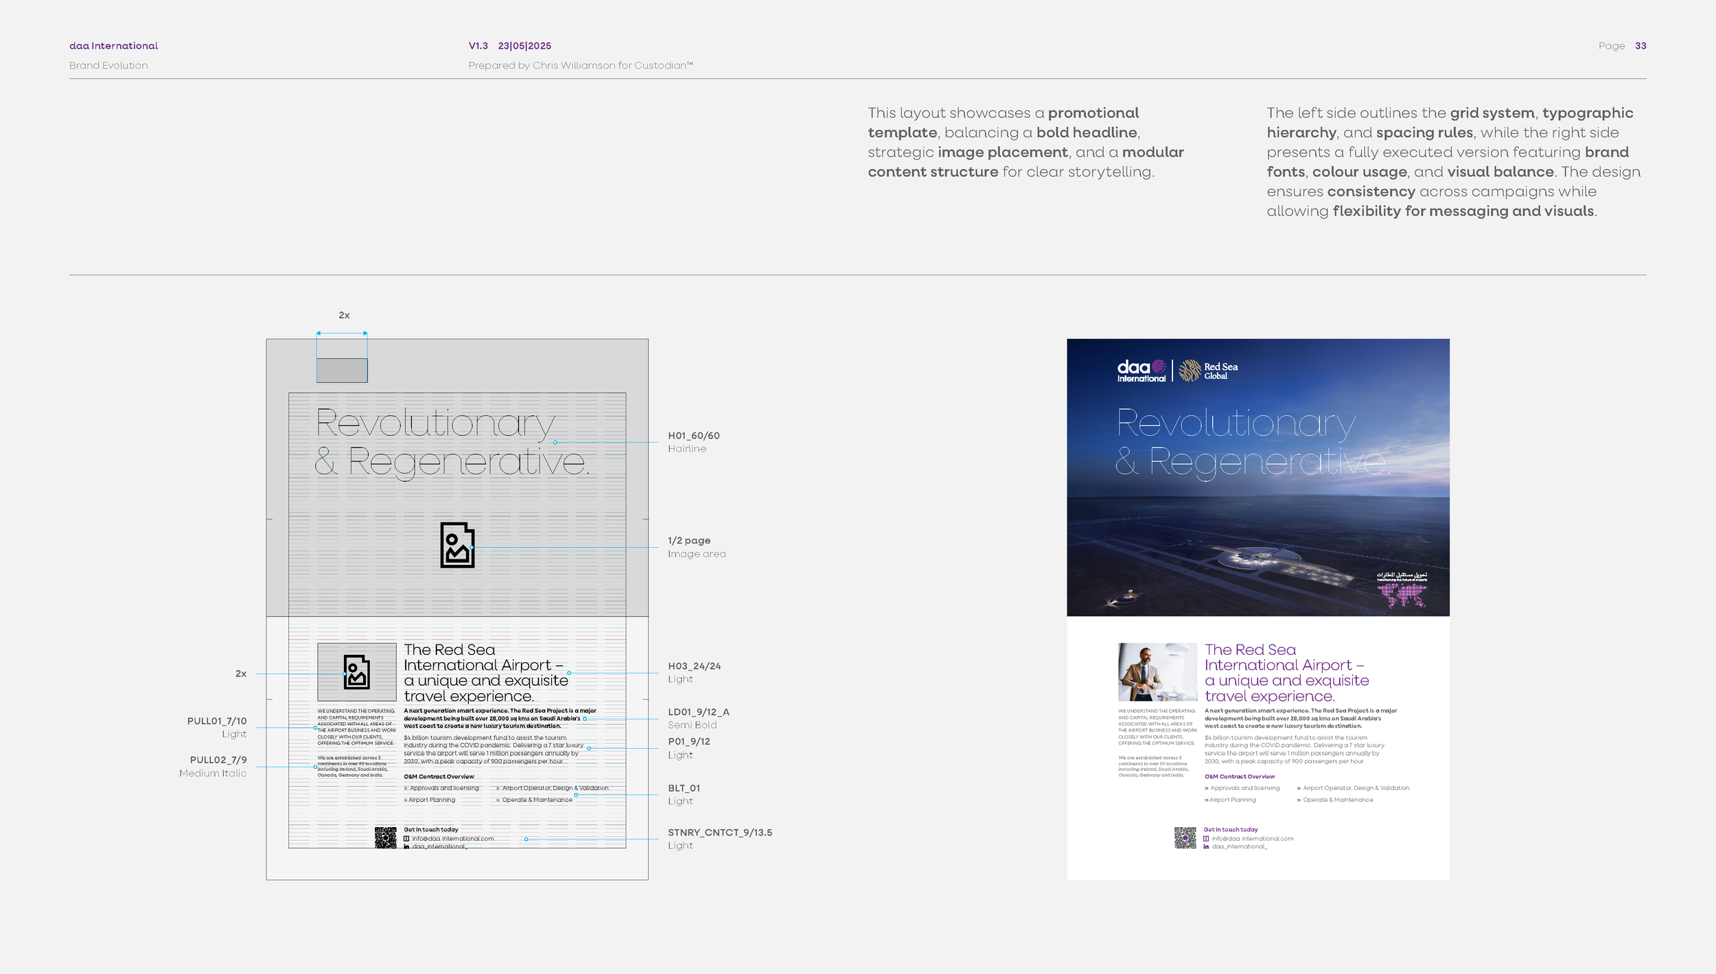Click the 'P01_9/12' annotation label
Screen dimensions: 1716x974
point(689,742)
